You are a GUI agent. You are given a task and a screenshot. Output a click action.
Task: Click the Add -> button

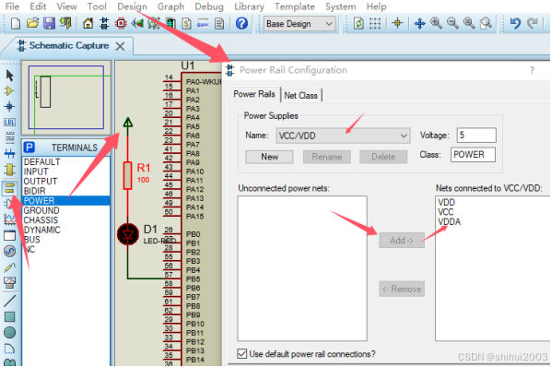click(x=402, y=241)
